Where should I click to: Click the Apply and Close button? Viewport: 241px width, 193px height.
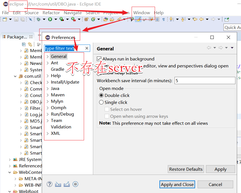click(177, 184)
